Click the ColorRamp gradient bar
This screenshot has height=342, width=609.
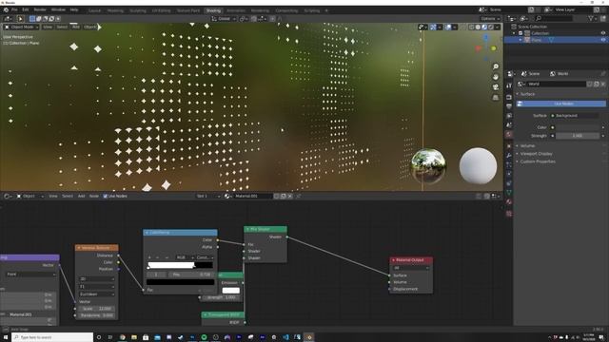coord(180,265)
